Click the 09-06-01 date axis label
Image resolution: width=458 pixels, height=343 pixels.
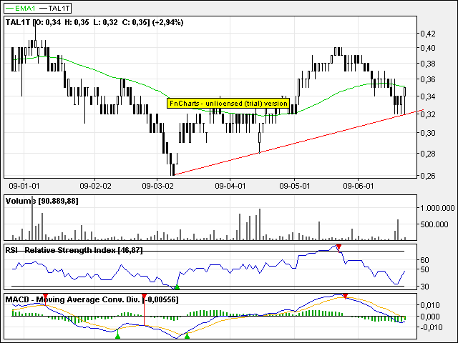pos(359,186)
